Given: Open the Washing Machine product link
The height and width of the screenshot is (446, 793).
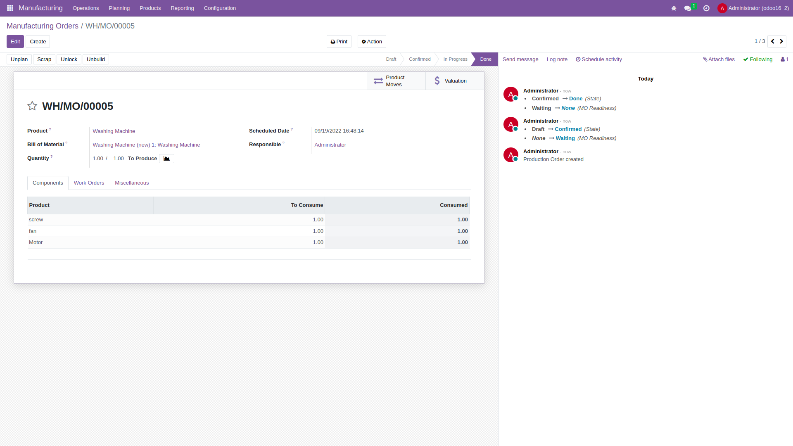Looking at the screenshot, I should coord(114,131).
